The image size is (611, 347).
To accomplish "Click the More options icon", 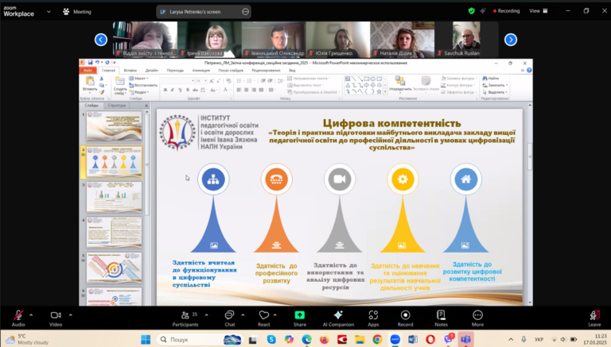I will coord(477,315).
